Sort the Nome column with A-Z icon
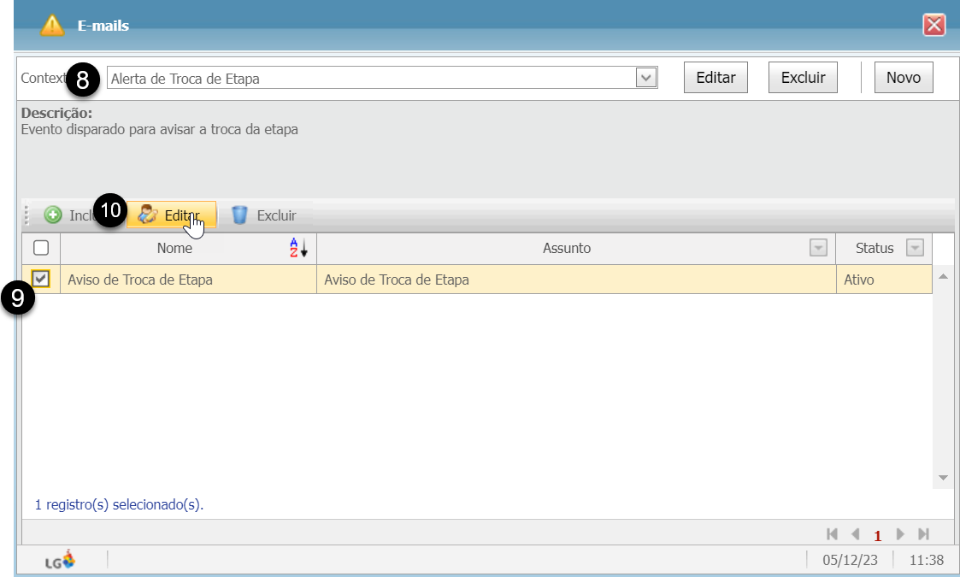 click(x=299, y=248)
